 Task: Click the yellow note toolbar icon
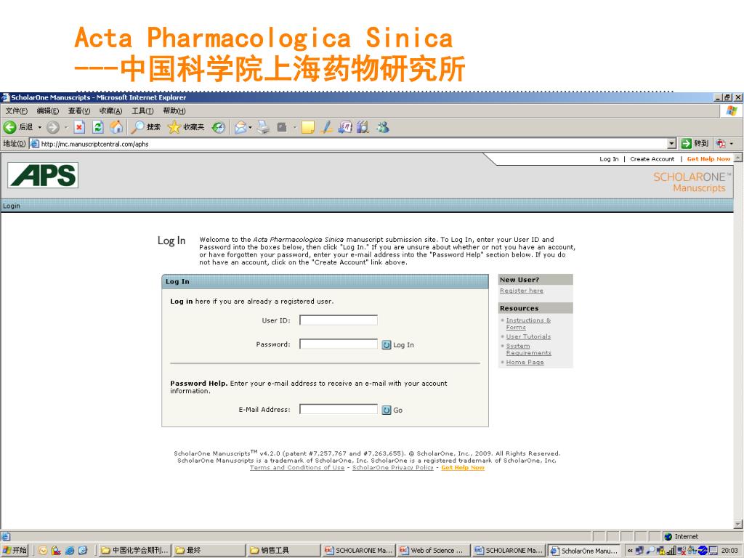[x=308, y=127]
